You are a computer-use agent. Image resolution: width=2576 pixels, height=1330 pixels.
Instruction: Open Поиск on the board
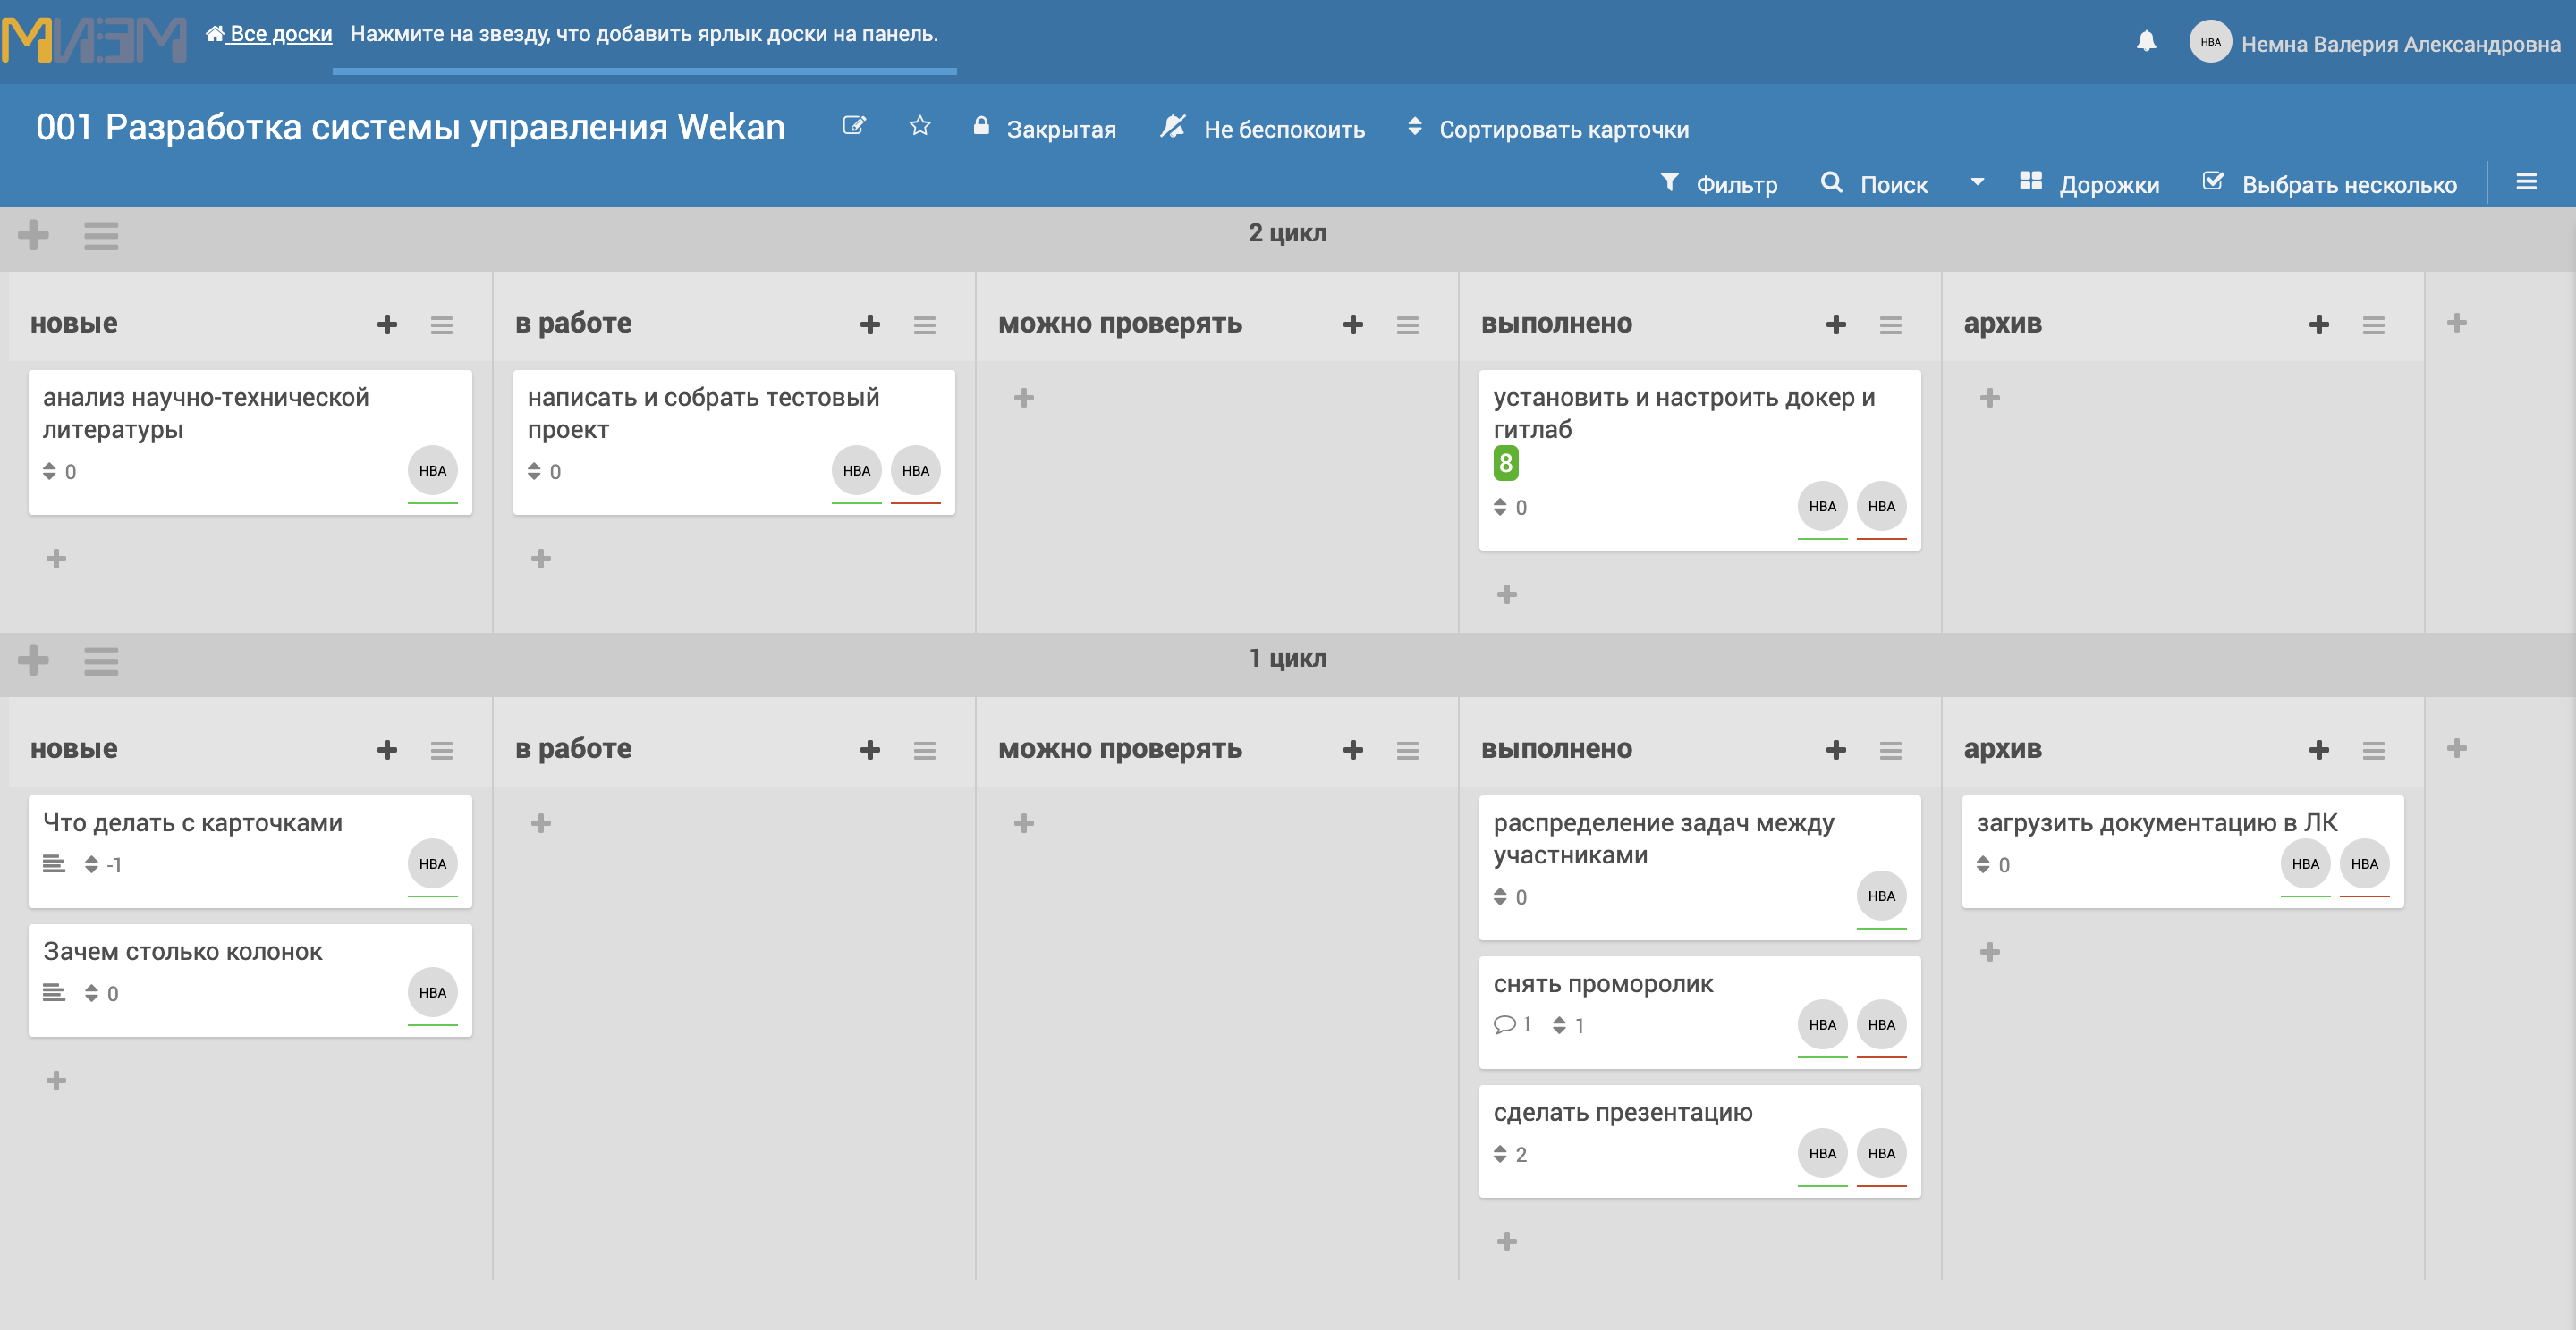(1875, 184)
